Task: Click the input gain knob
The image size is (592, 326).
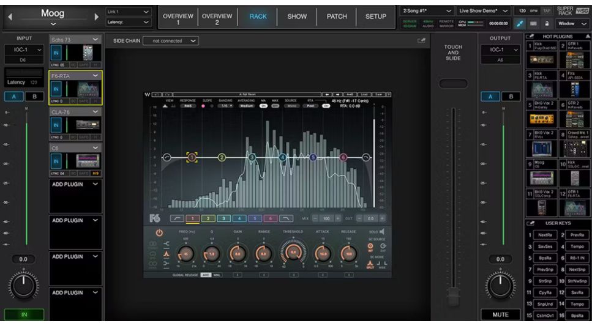Action: tap(23, 286)
